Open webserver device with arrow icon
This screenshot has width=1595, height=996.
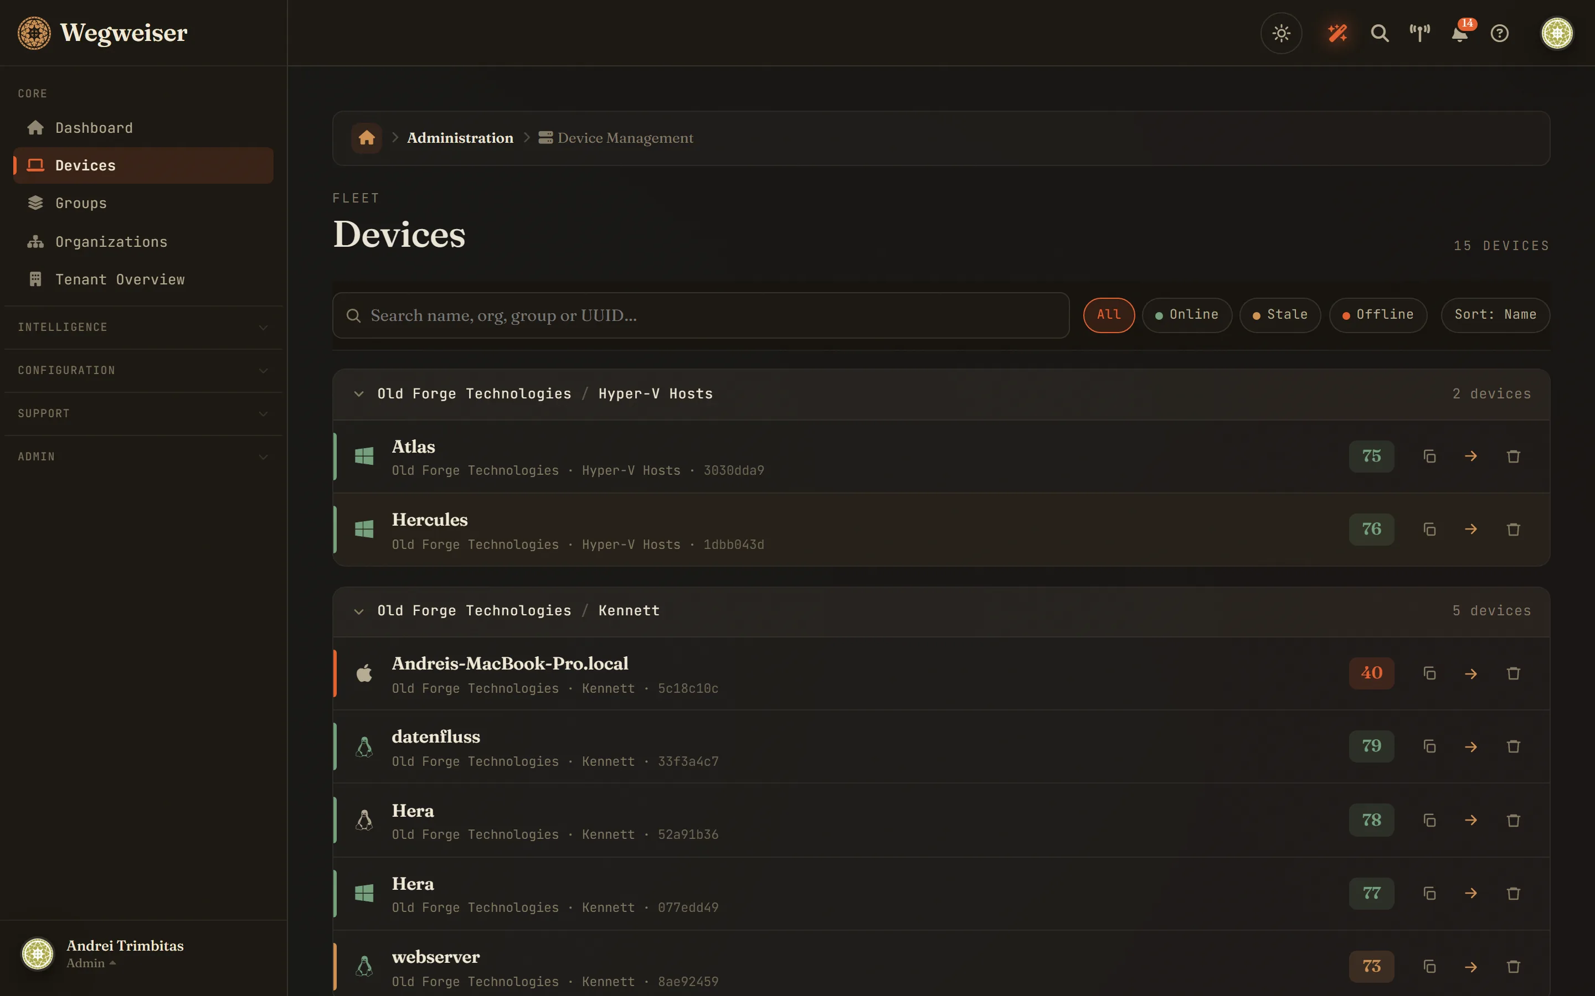pos(1471,966)
